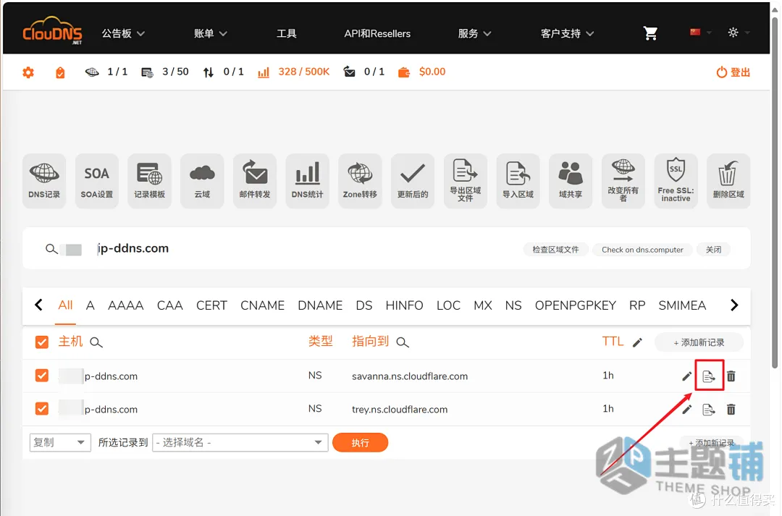Delete the trey.ns.cloudflare.com record
The width and height of the screenshot is (782, 516).
(731, 410)
